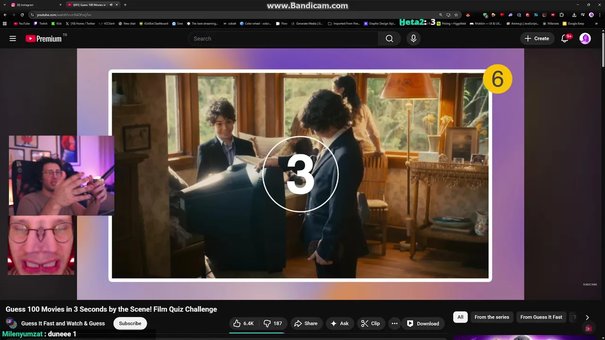Screen dimensions: 605x340
Task: Open the KickBot Dashboard bookmark
Action: (154, 23)
